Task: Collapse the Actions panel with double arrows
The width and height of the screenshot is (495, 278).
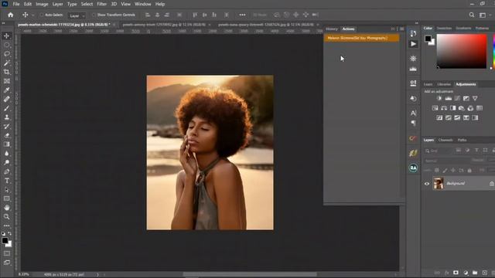Action: click(x=393, y=29)
